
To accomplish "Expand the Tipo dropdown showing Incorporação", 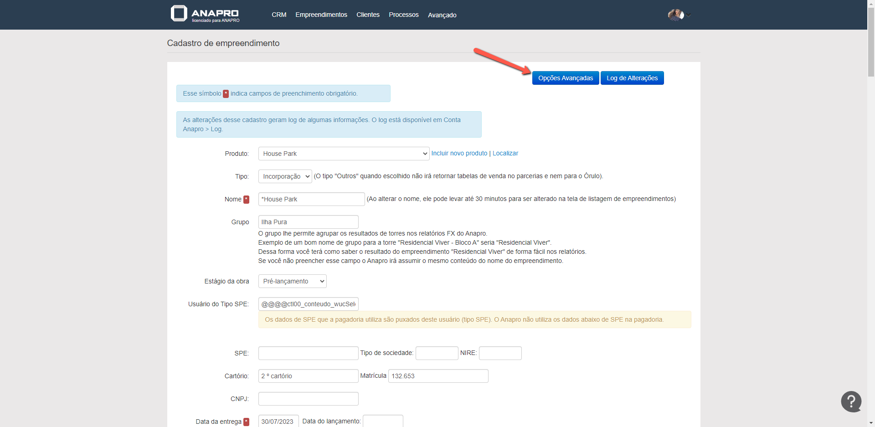I will coord(285,176).
